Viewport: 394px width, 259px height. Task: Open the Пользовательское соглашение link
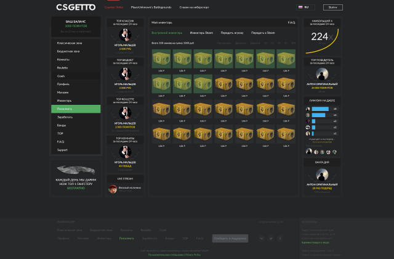166,255
